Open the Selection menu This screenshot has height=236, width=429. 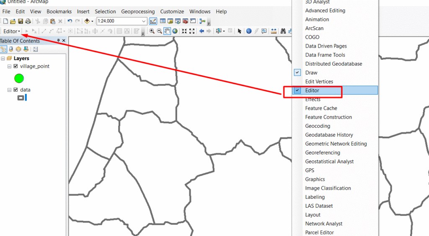pos(105,11)
